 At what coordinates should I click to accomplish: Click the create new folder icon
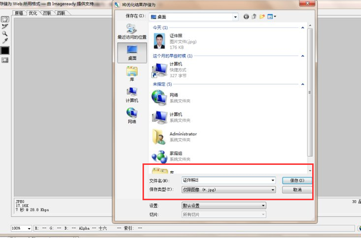[x=263, y=17]
